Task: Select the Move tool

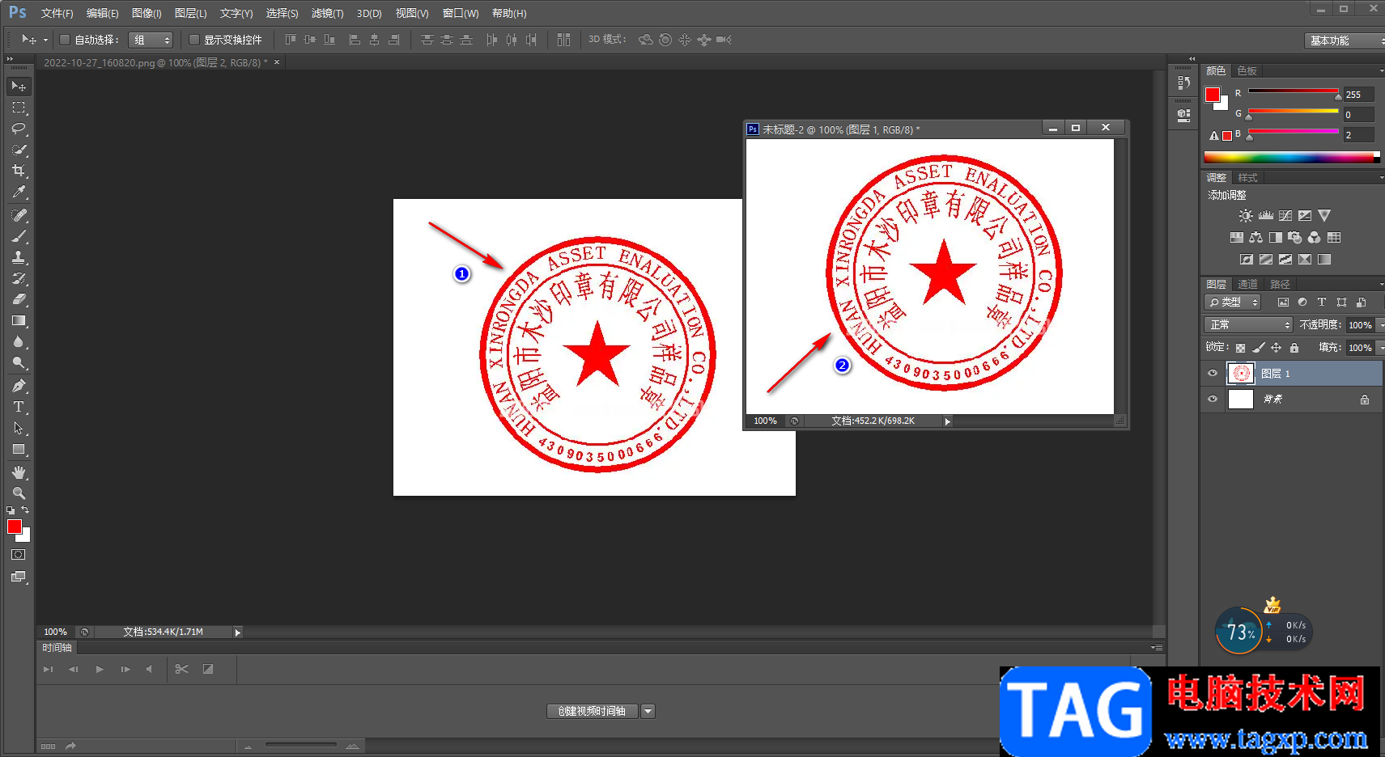Action: (x=19, y=86)
